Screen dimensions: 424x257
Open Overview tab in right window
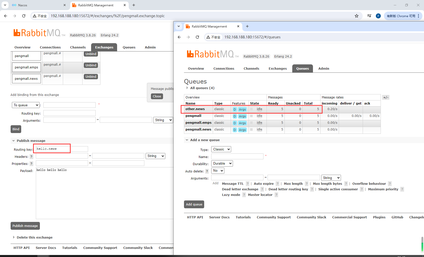[x=196, y=68]
